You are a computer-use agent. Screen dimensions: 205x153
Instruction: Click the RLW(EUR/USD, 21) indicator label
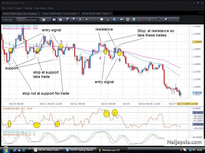coord(17,109)
